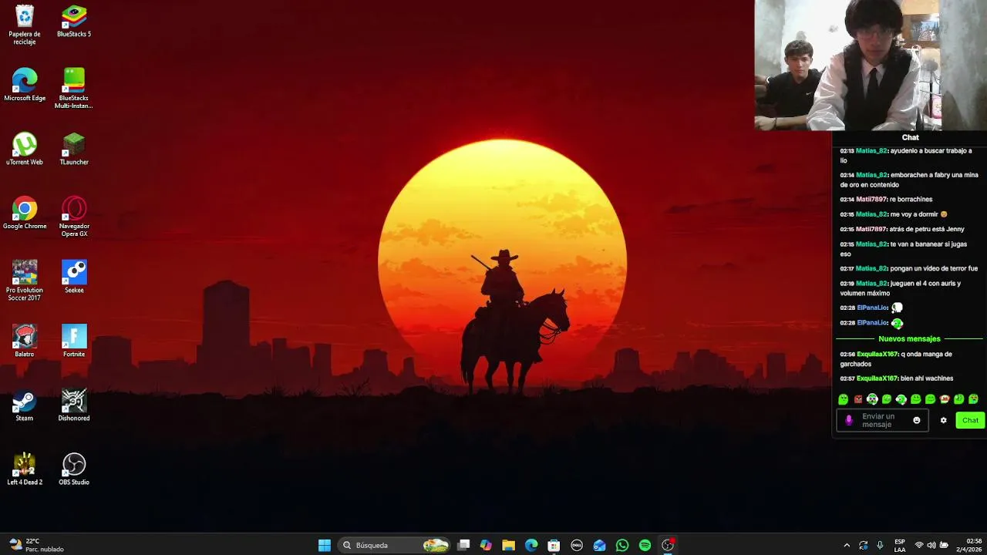Click the microphone icon in the system tray
Image resolution: width=987 pixels, height=555 pixels.
tap(880, 546)
